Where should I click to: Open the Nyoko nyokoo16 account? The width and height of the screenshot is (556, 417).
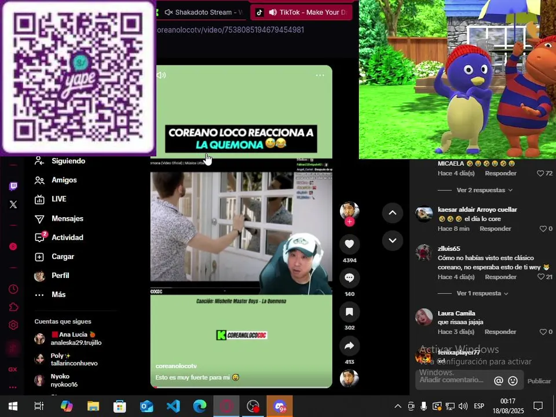(x=56, y=380)
